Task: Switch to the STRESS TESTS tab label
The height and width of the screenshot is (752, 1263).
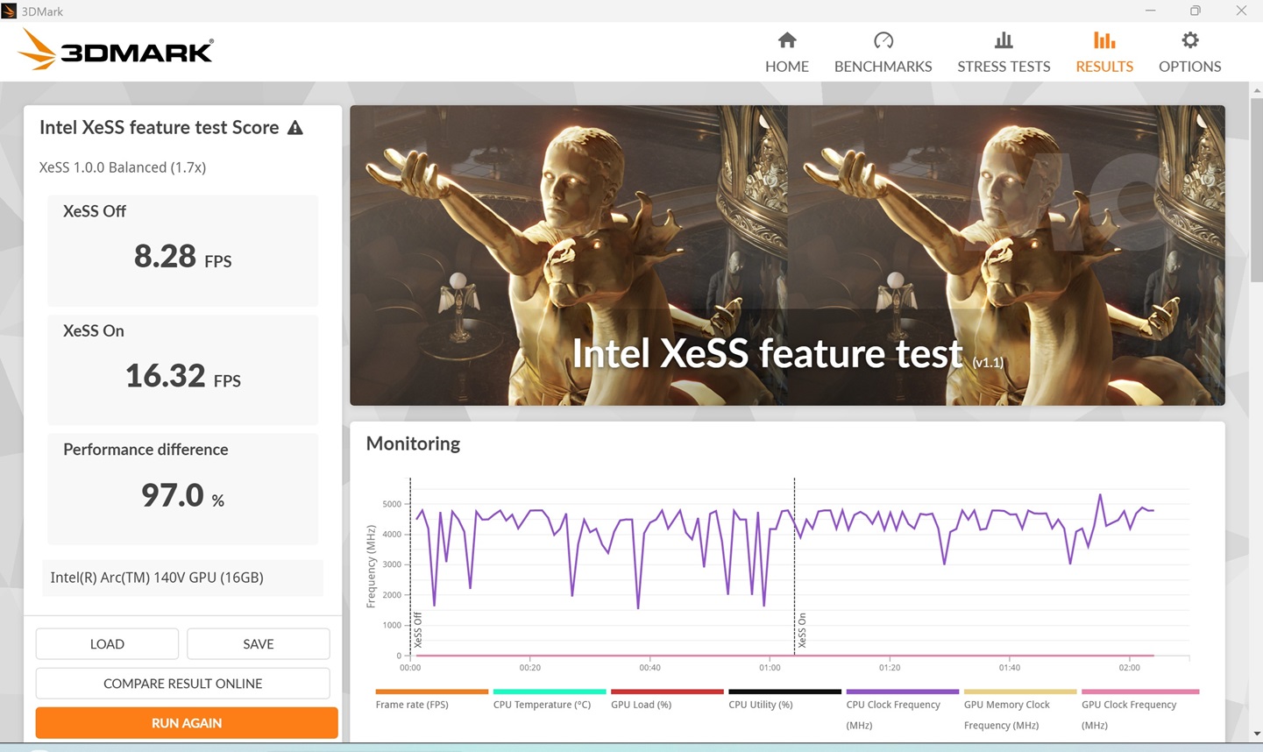Action: [1004, 67]
